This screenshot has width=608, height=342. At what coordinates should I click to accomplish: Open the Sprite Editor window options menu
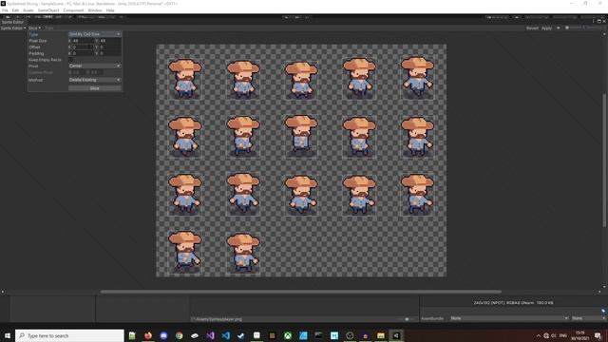(x=593, y=21)
